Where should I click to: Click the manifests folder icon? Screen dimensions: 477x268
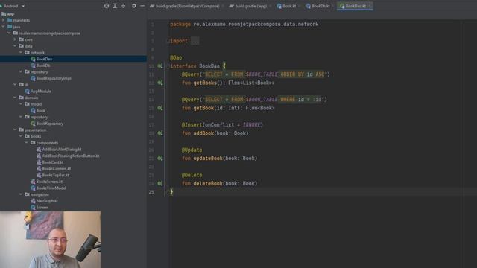coord(10,20)
